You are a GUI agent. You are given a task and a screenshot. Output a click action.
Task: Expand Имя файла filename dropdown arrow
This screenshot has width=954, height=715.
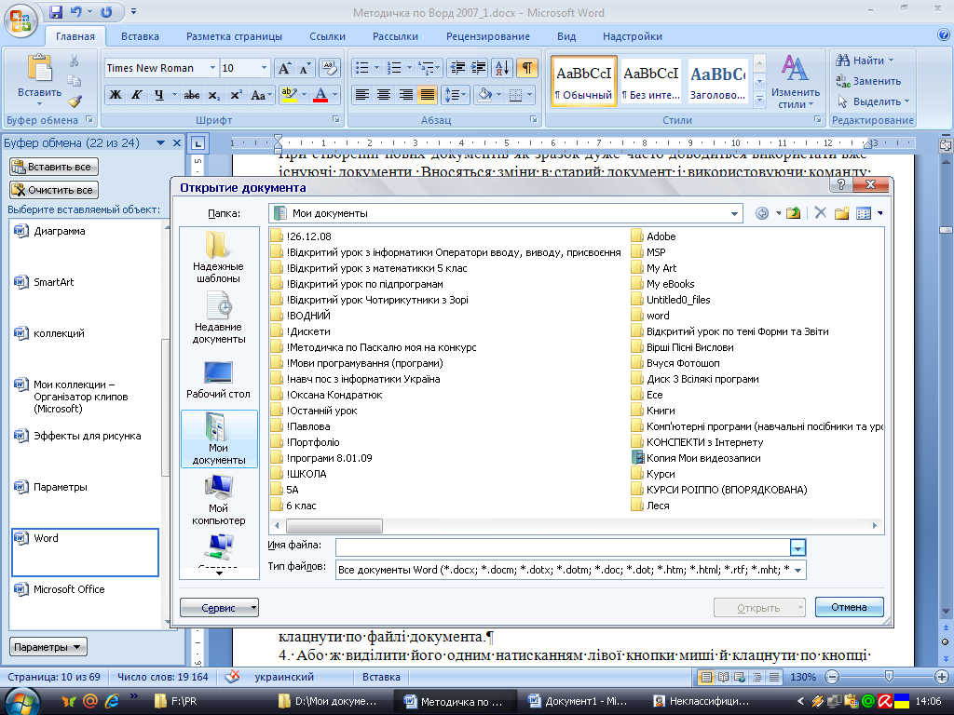[797, 547]
